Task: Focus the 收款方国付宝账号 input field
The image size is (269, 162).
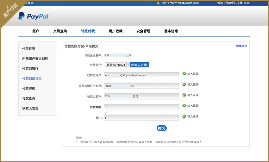Action: (x=141, y=86)
